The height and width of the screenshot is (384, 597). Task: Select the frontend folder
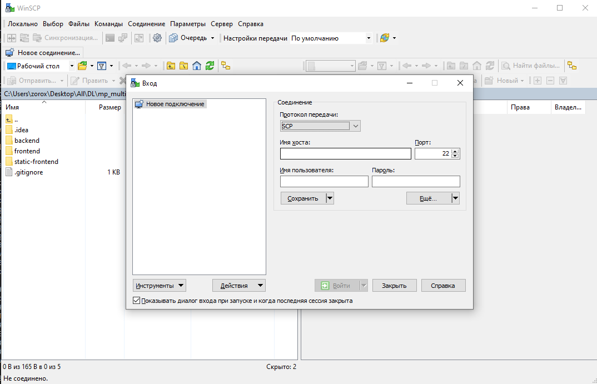(27, 151)
